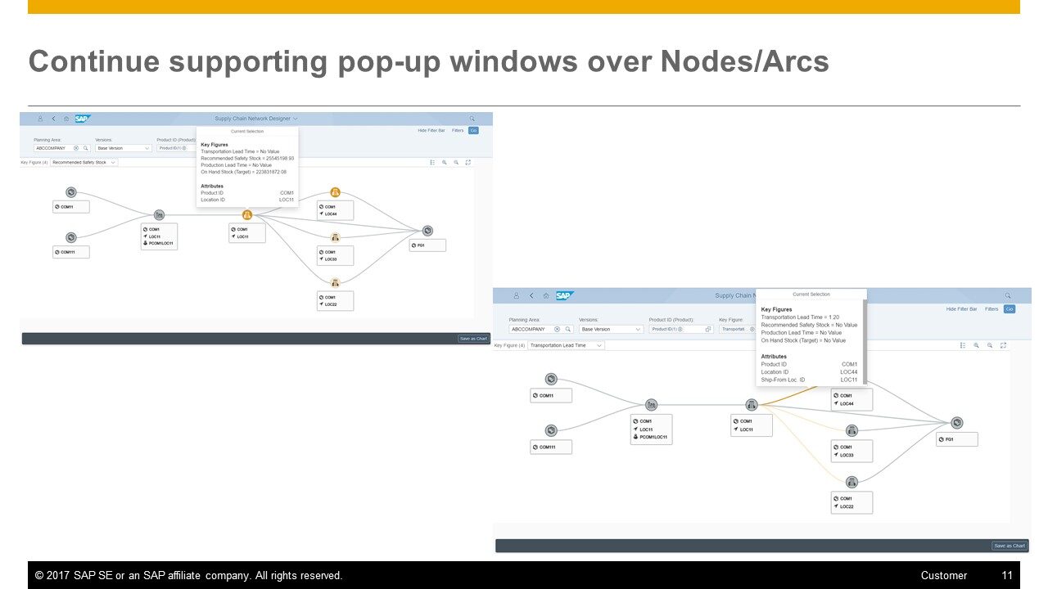Screen dimensions: 1048x589
Task: Open the user profile icon in the lower-right app
Action: 516,296
